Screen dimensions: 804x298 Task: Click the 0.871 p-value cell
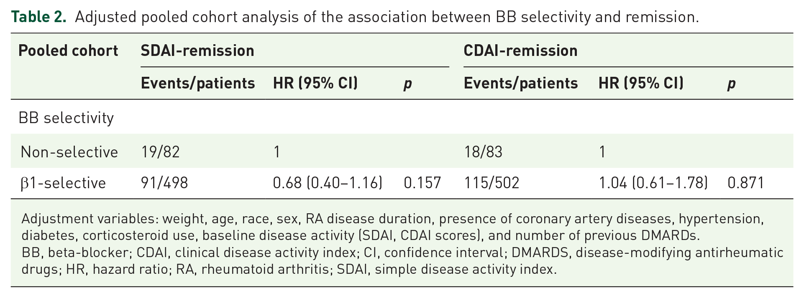[x=746, y=183]
